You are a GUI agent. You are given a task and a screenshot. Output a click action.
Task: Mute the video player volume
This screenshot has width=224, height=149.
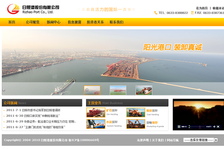point(214,127)
